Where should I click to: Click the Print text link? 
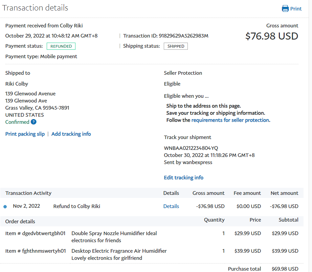tap(296, 9)
